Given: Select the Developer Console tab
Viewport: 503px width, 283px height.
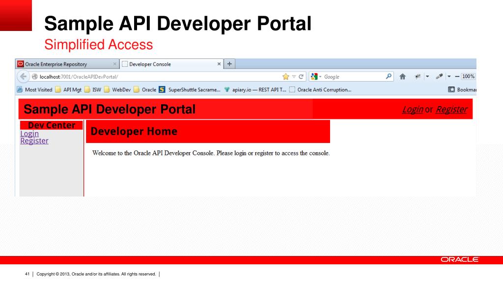Looking at the screenshot, I should pyautogui.click(x=171, y=64).
